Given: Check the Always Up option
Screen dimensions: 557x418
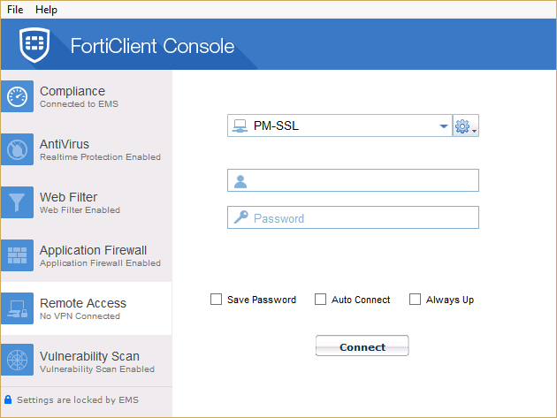Looking at the screenshot, I should click(x=415, y=300).
